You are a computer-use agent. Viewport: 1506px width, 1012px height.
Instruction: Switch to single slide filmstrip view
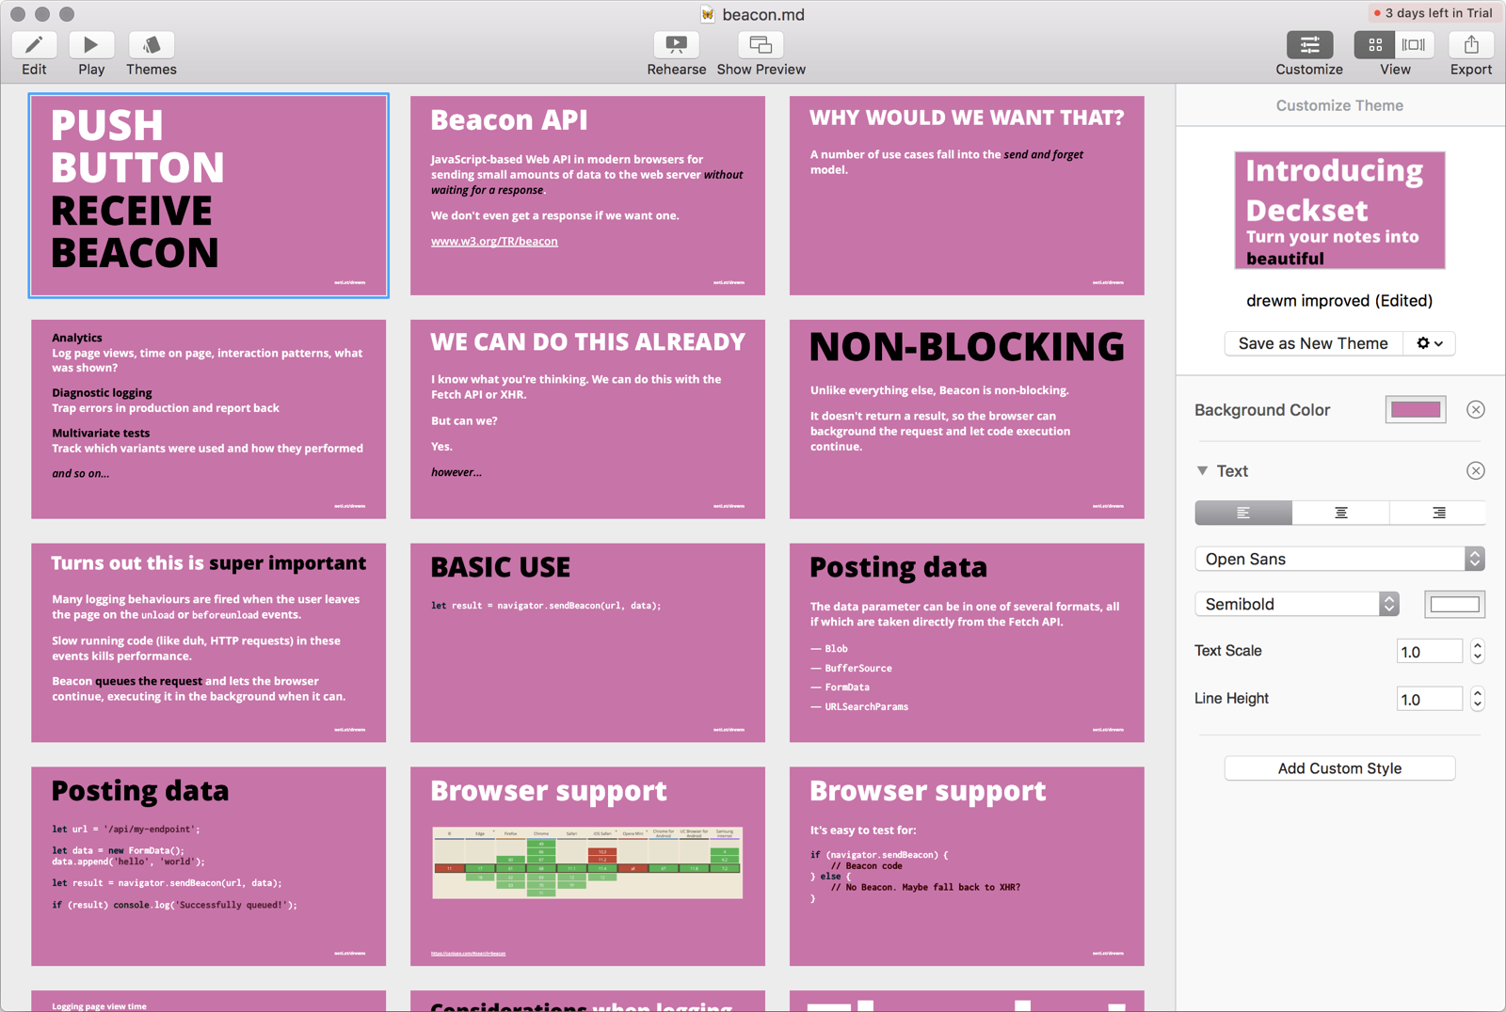[1414, 45]
